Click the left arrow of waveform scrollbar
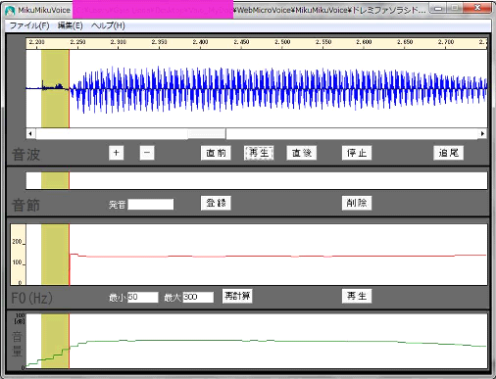The height and width of the screenshot is (379, 496). coord(30,133)
